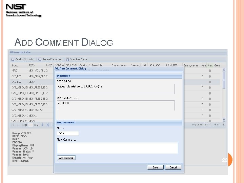The height and width of the screenshot is (183, 244).
Task: Click the page number field in pager
Action: coord(31,125)
